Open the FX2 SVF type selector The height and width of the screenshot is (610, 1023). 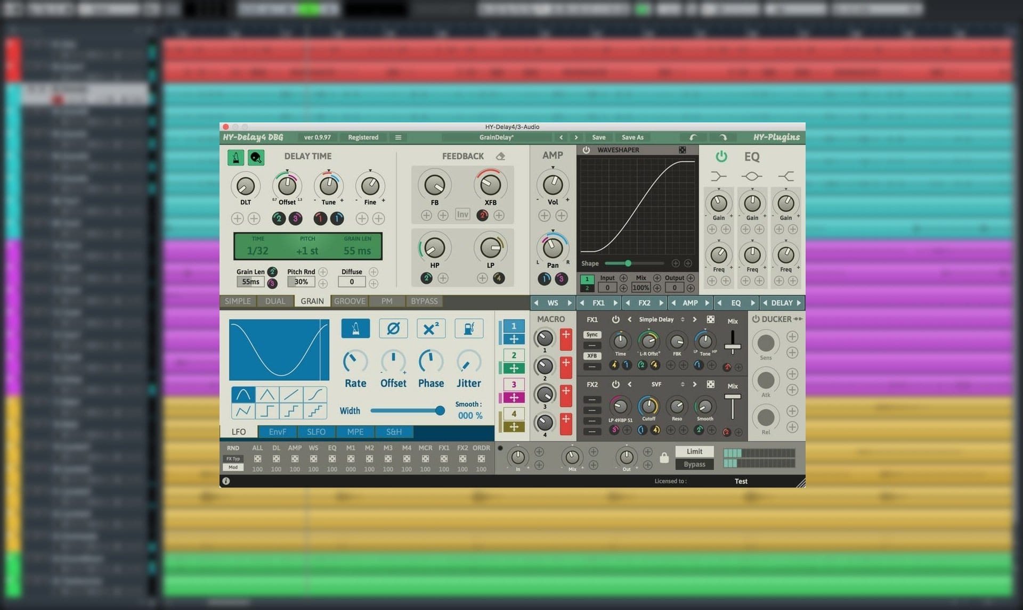(661, 384)
